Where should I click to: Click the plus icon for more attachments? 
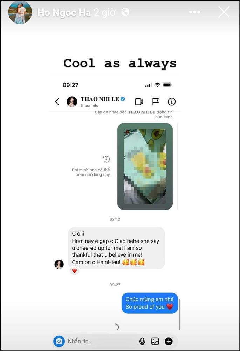click(x=169, y=341)
